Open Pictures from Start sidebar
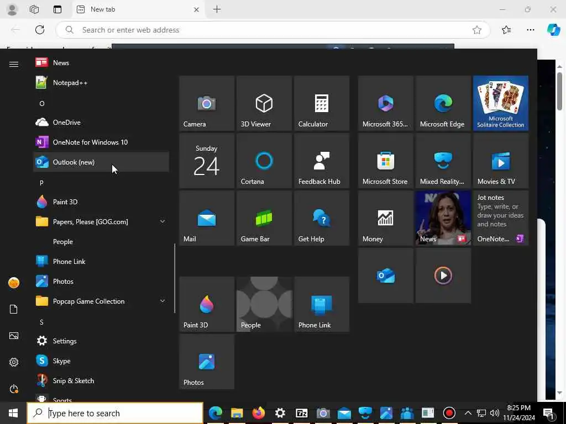566x424 pixels. click(x=14, y=336)
